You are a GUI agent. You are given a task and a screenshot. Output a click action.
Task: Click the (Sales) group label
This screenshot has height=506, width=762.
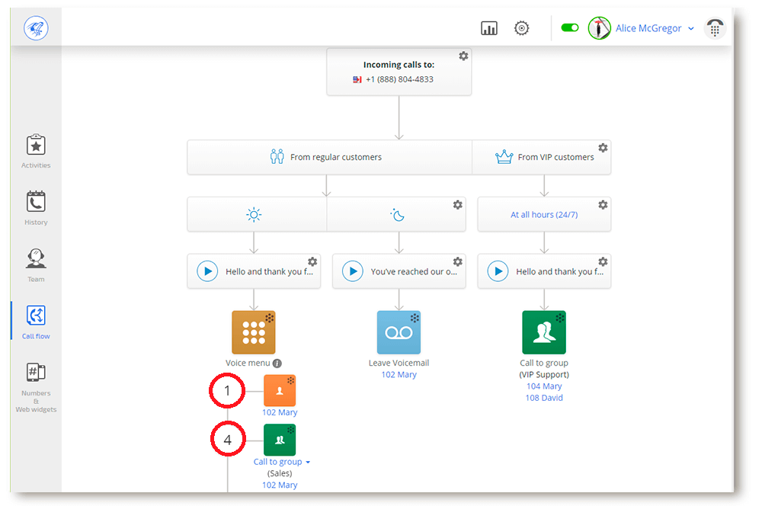[280, 473]
